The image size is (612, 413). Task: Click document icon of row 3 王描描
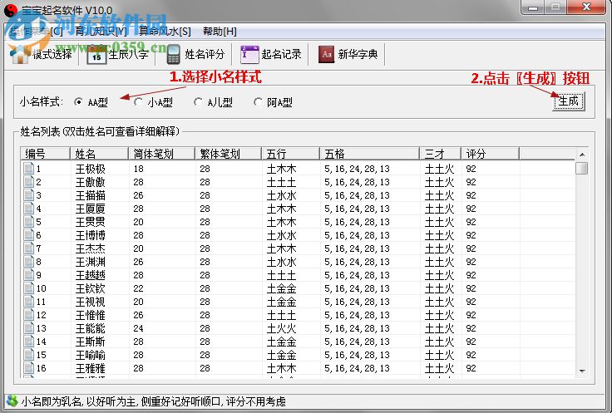28,195
